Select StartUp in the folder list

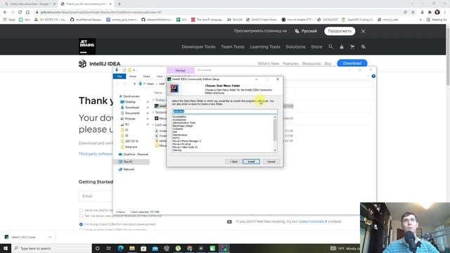pyautogui.click(x=177, y=150)
